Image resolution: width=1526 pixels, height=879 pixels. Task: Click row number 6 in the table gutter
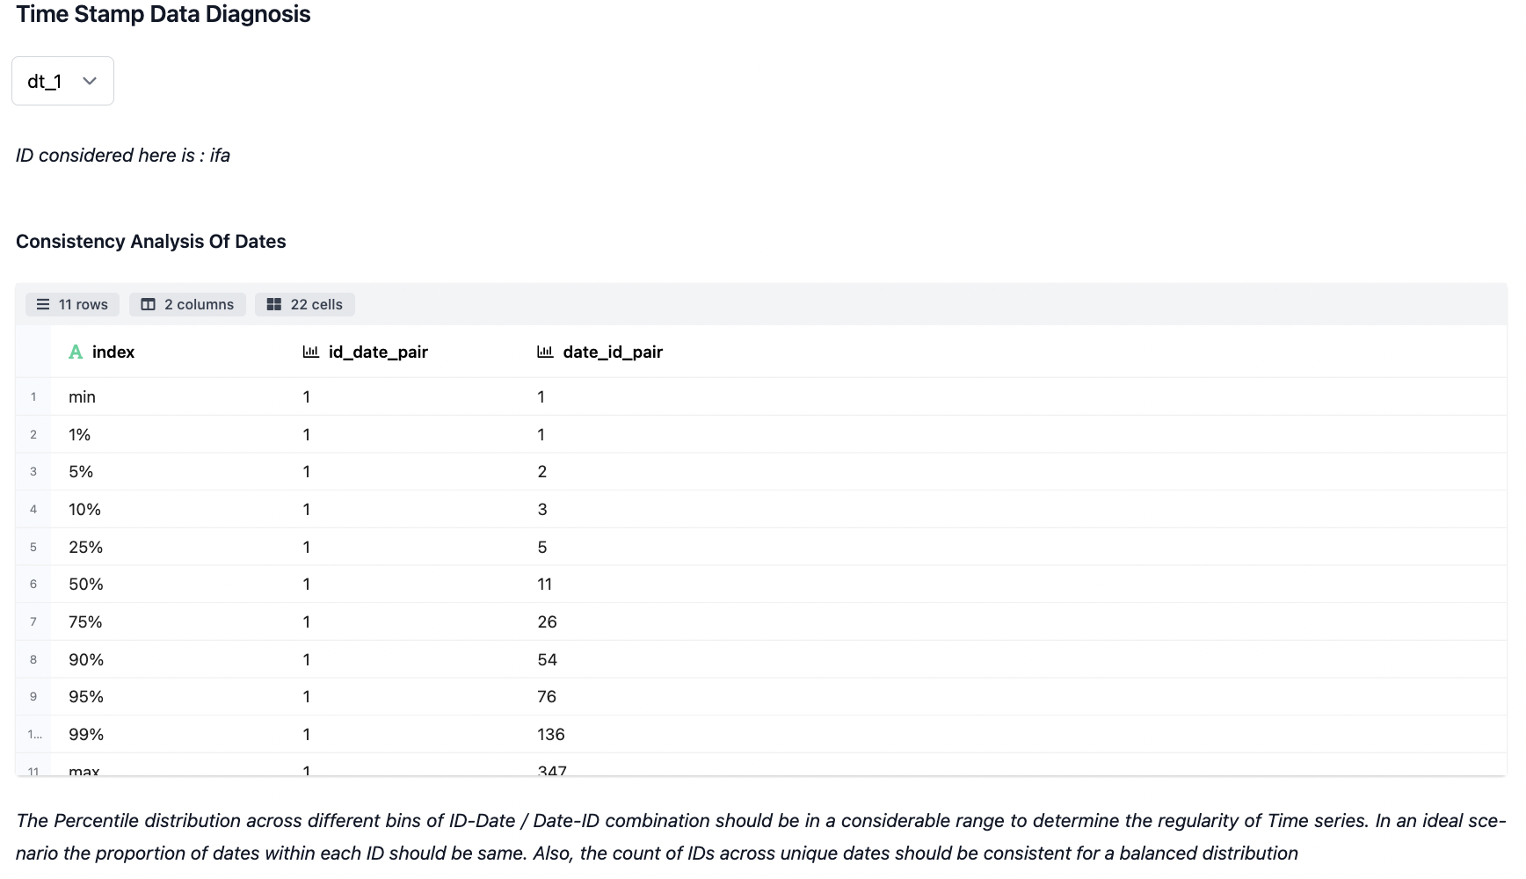(33, 585)
